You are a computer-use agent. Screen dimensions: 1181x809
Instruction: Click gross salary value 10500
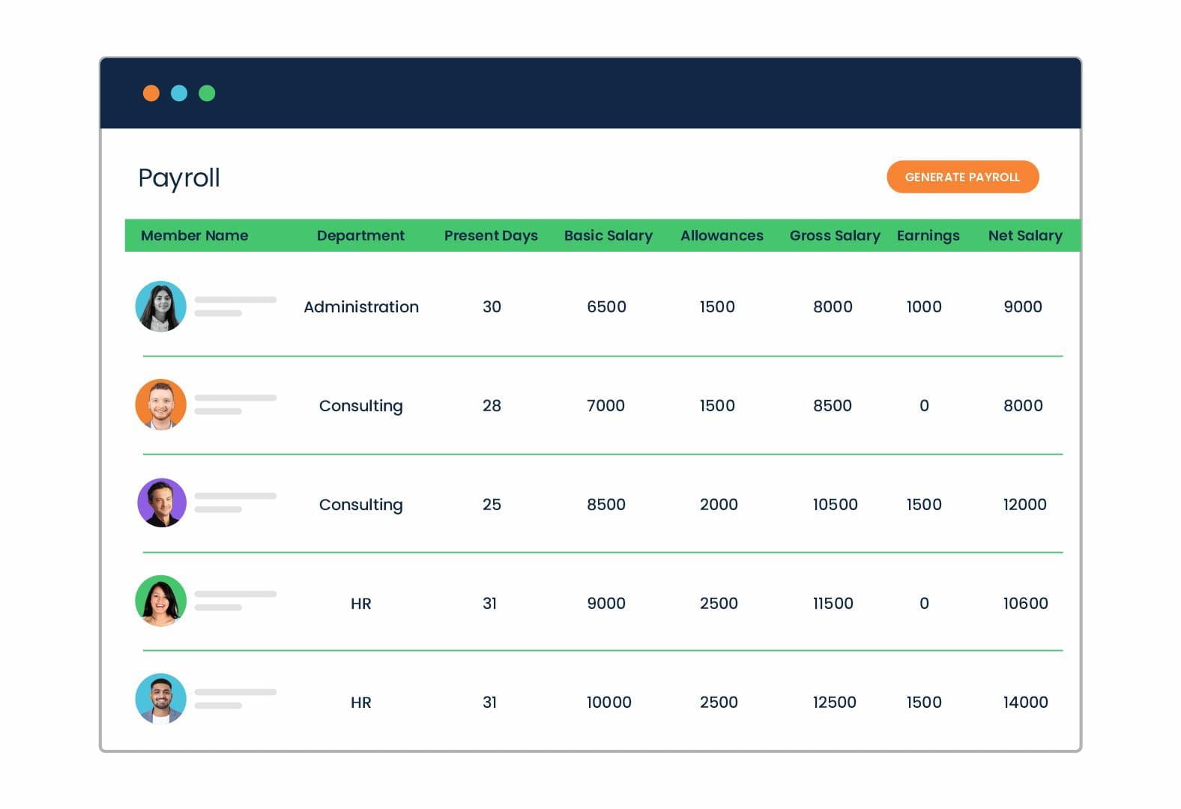pos(835,504)
